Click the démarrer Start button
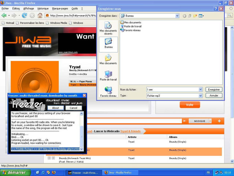Screen dimensions: 234x176 point(15,172)
